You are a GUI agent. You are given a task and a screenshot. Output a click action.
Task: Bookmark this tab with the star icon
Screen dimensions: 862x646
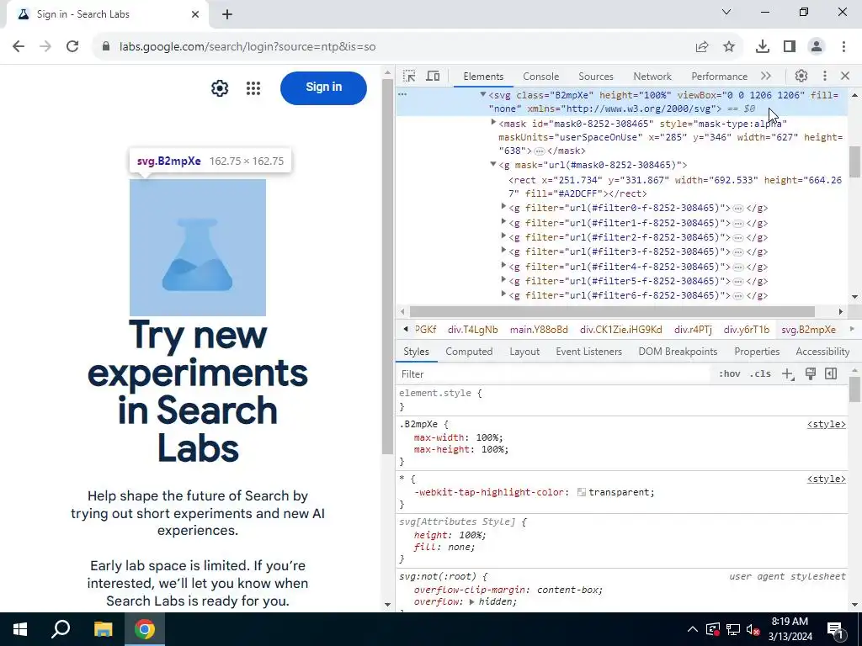pyautogui.click(x=729, y=47)
